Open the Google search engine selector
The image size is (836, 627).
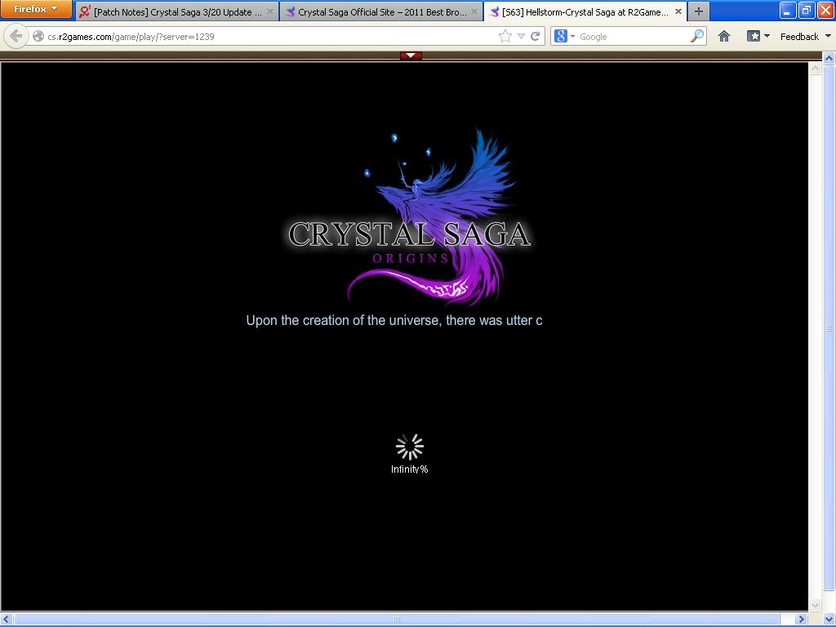coord(564,36)
